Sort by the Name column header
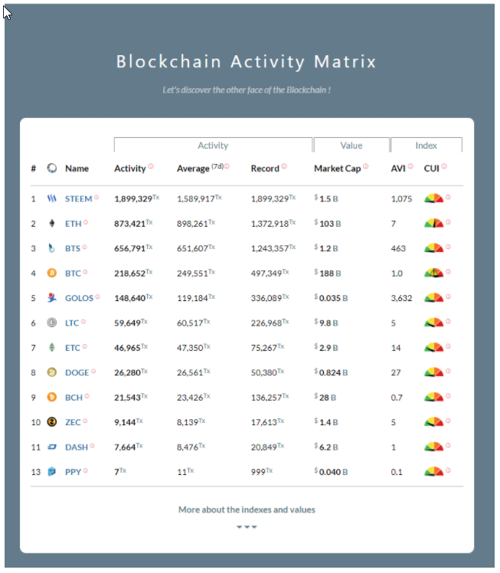The width and height of the screenshot is (500, 573). point(77,169)
